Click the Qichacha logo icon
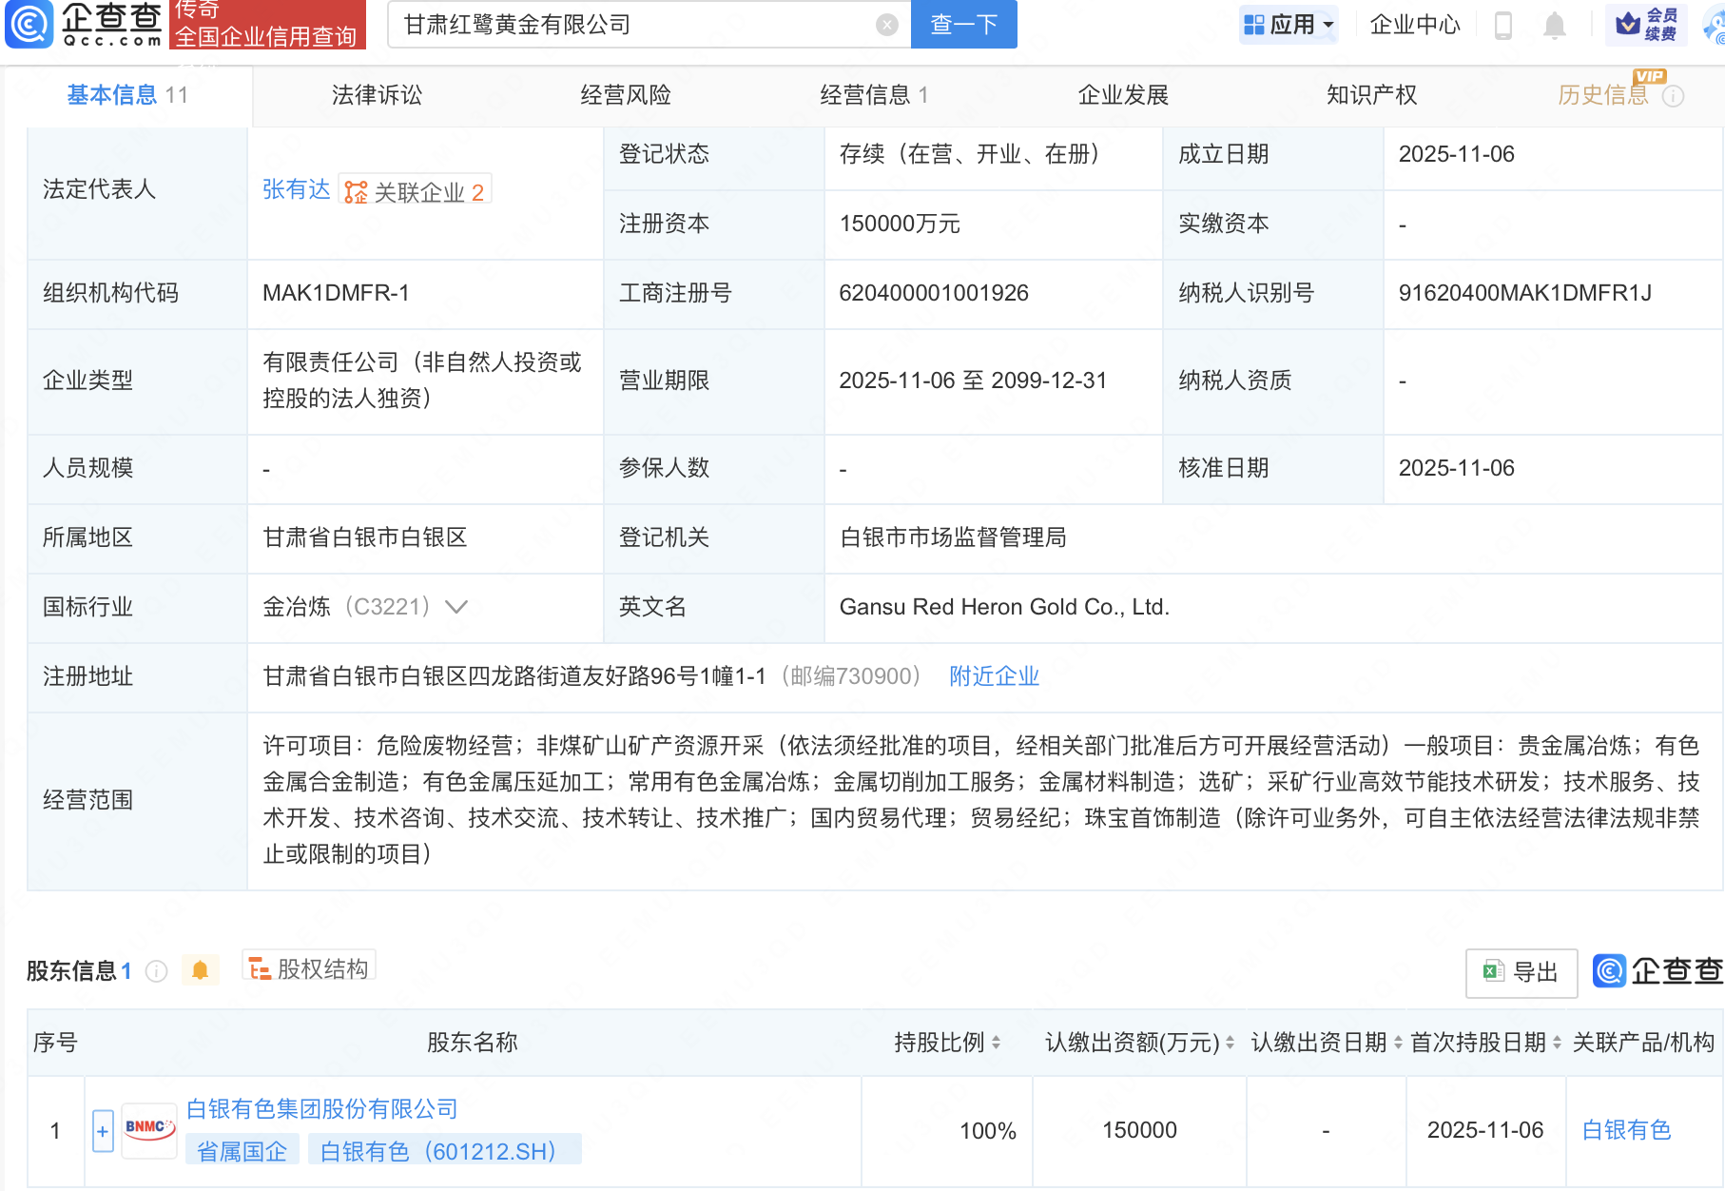Viewport: 1725px width, 1191px height. pyautogui.click(x=29, y=24)
